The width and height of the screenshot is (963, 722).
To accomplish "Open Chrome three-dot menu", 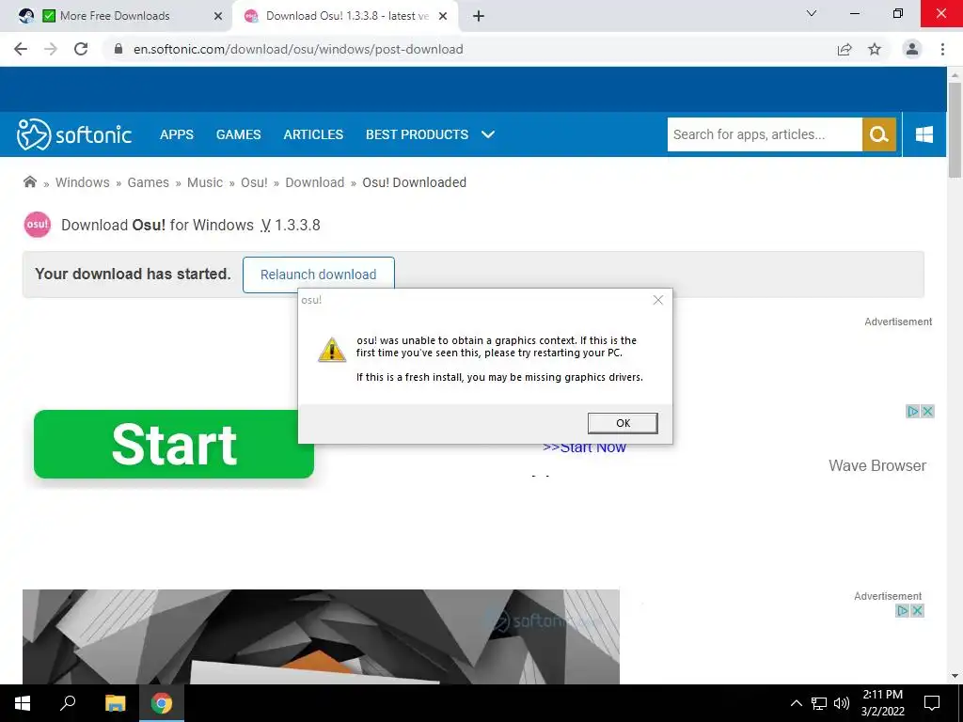I will (x=942, y=49).
